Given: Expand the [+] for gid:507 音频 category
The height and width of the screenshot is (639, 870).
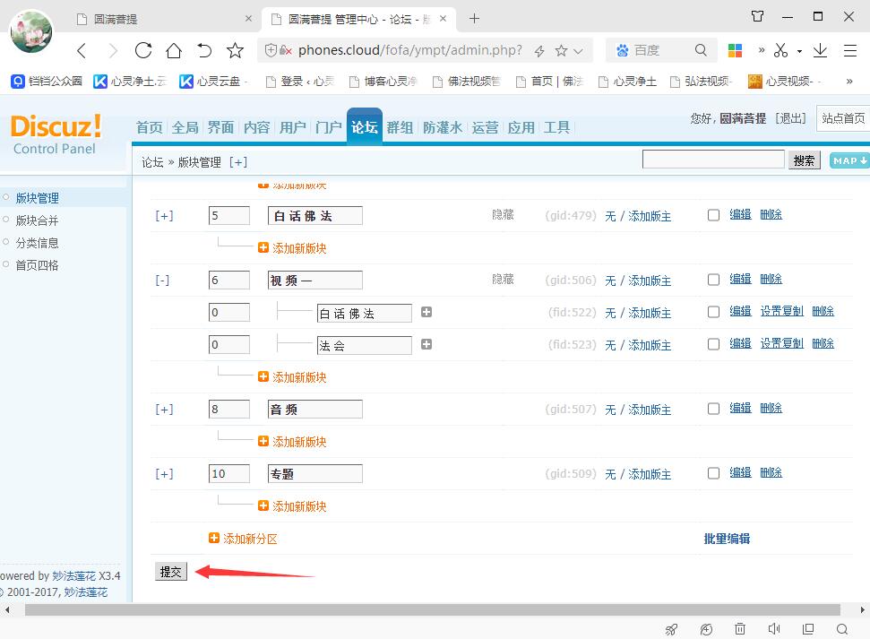Looking at the screenshot, I should click(x=164, y=410).
